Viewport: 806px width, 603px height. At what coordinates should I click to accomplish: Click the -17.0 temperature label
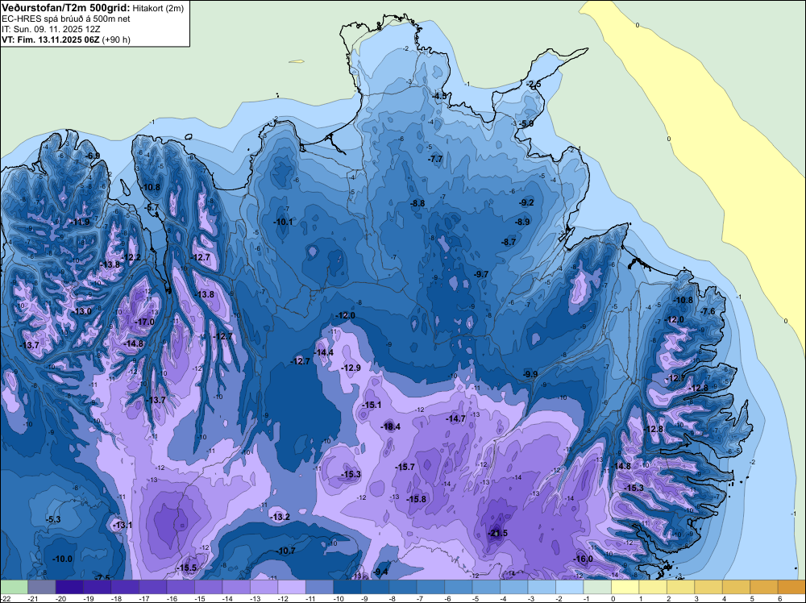coord(144,322)
